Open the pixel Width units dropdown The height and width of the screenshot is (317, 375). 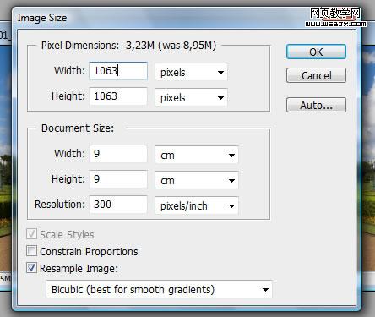(191, 72)
